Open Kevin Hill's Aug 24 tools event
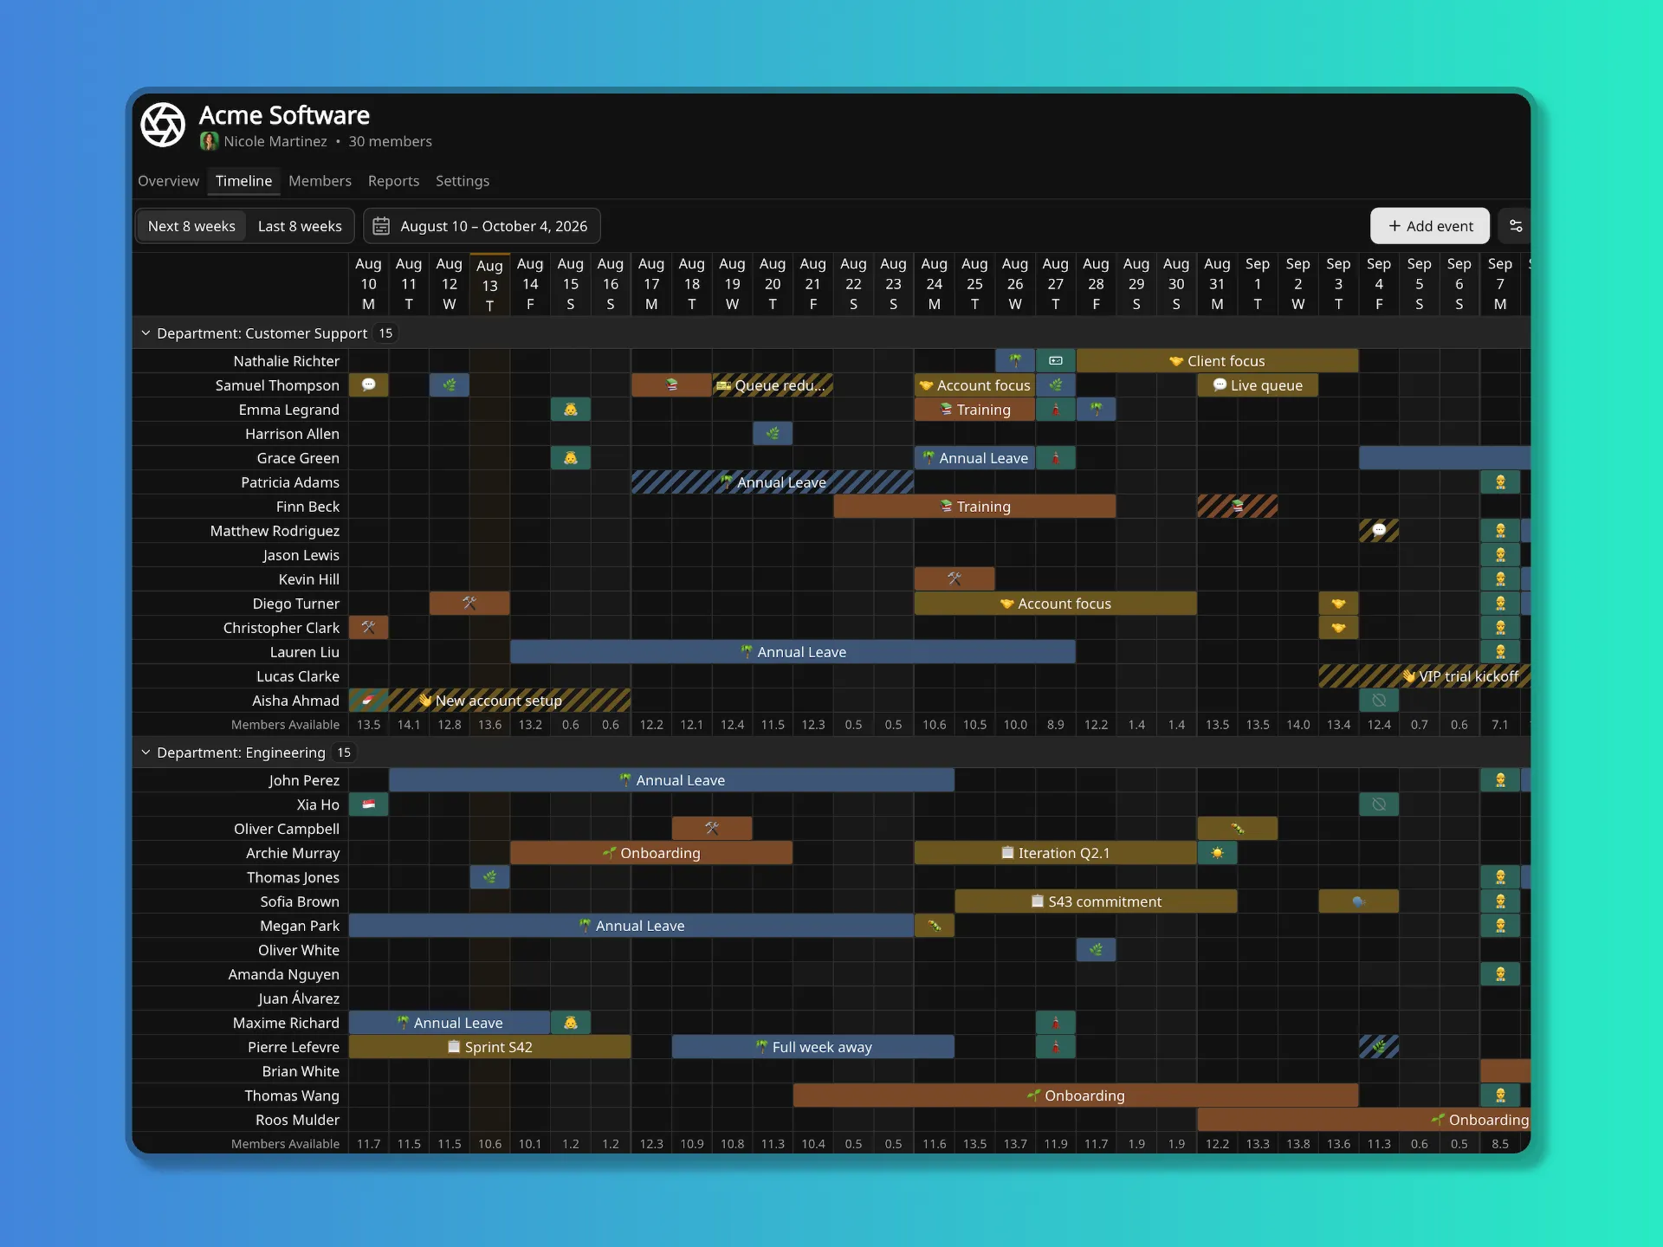The height and width of the screenshot is (1247, 1663). 954,579
